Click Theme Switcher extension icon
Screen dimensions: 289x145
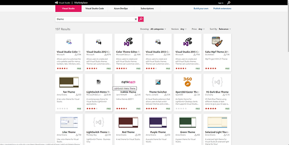coord(158,82)
